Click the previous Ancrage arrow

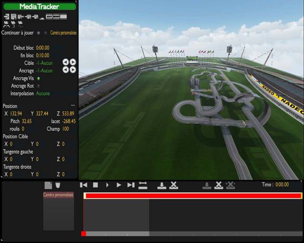[x=66, y=70]
